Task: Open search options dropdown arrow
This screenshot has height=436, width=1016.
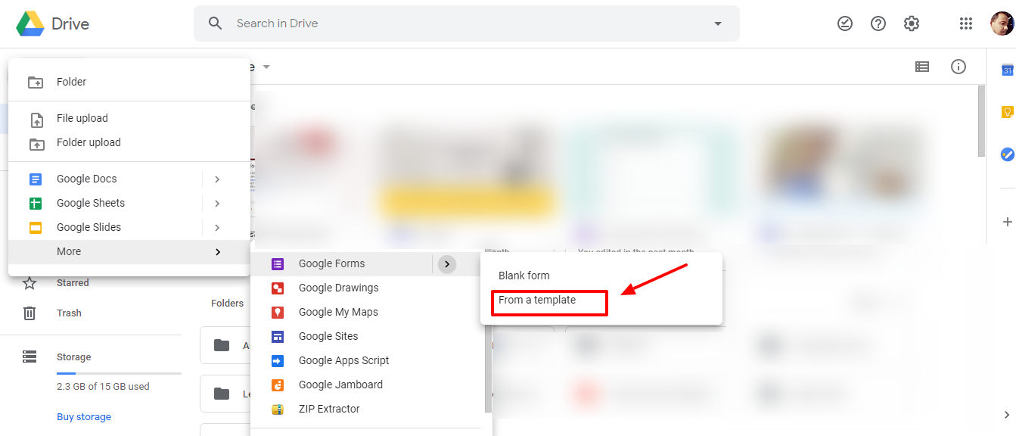Action: click(718, 23)
